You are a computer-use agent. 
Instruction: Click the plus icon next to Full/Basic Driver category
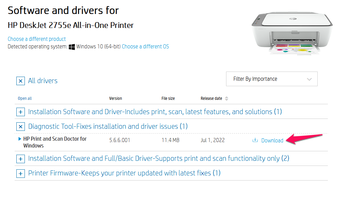pyautogui.click(x=20, y=159)
